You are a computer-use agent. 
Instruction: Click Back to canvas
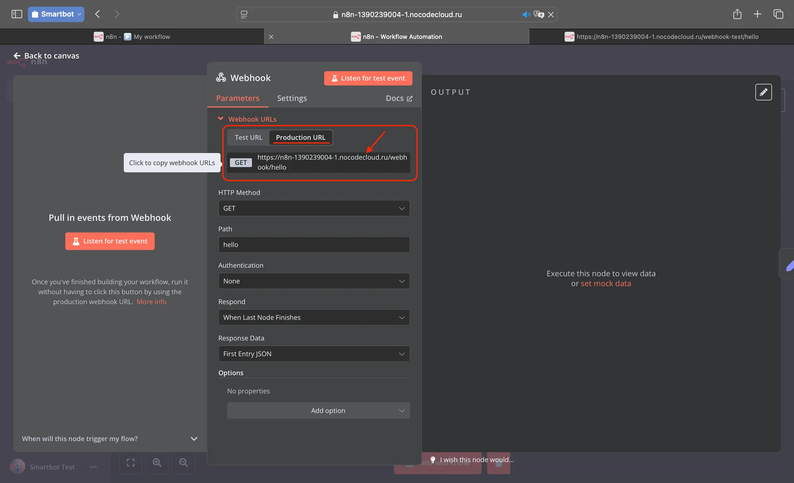click(x=46, y=55)
